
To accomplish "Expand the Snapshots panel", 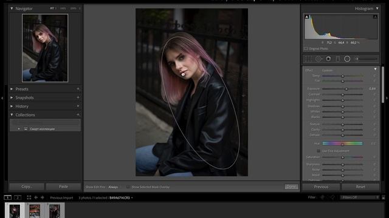I will (x=12, y=97).
